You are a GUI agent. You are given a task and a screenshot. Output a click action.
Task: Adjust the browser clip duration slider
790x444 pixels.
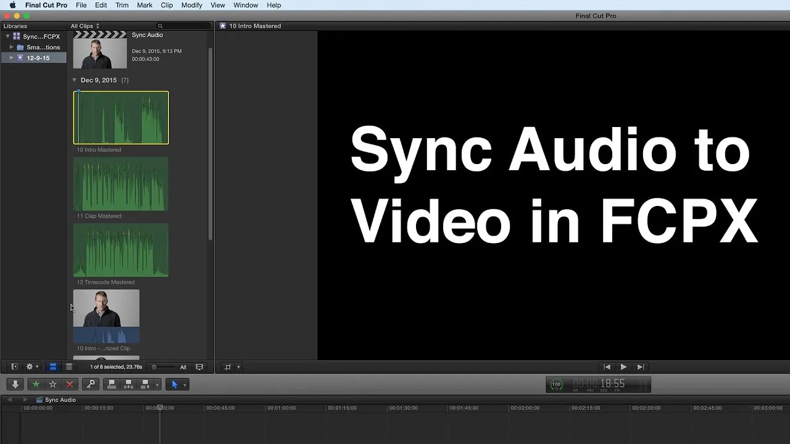click(x=164, y=367)
